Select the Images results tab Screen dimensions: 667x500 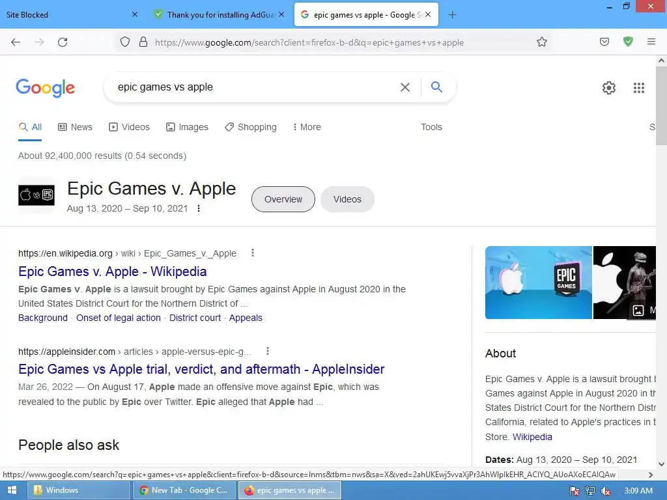[187, 127]
